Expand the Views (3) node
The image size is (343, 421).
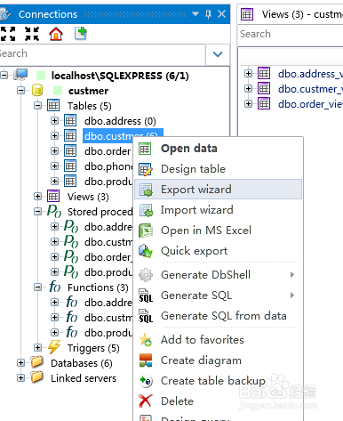[x=37, y=196]
